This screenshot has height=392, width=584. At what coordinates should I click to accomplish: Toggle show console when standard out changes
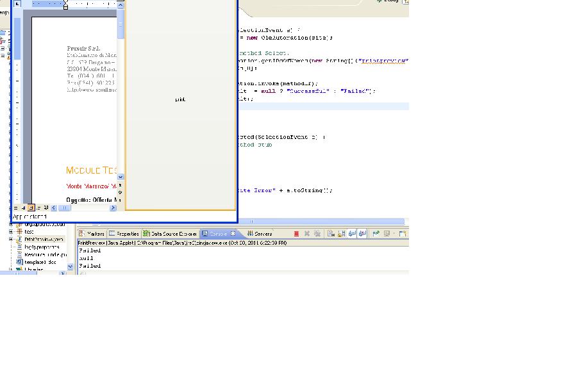(351, 234)
